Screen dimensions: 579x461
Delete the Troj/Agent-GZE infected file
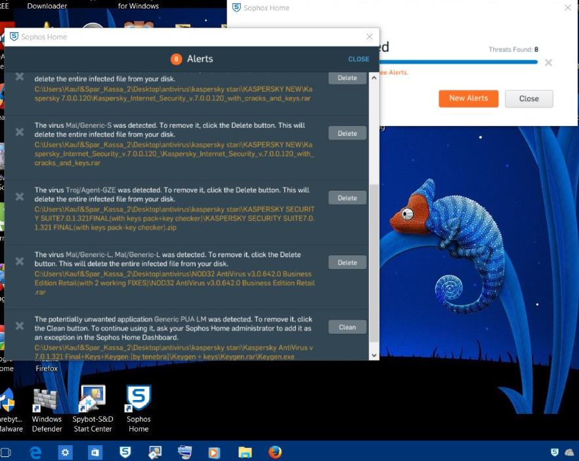347,197
